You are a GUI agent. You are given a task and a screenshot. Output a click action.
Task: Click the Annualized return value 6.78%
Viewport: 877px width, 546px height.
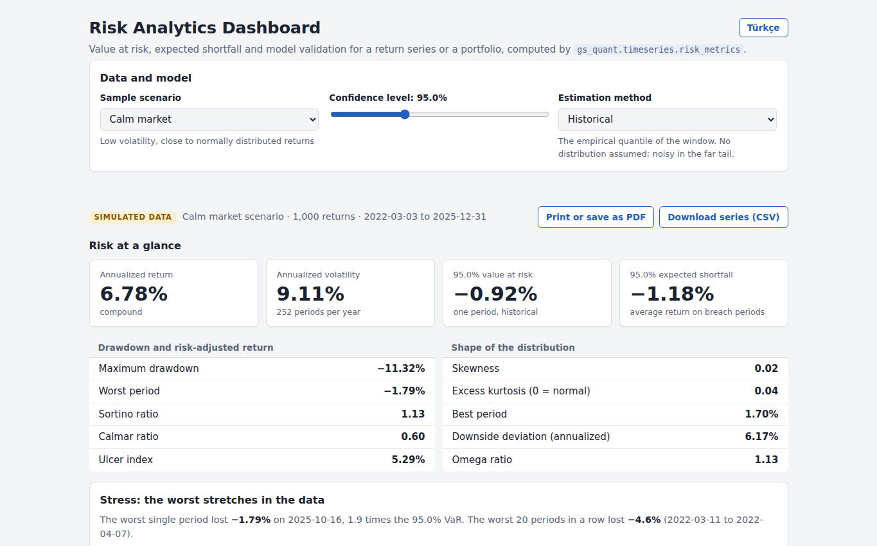click(134, 294)
